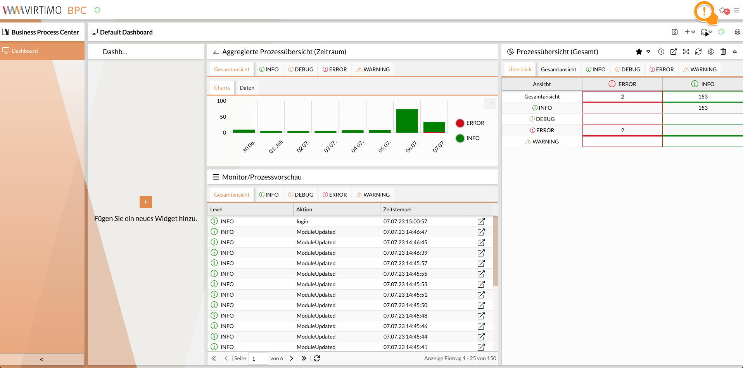Delete the Prozessübersicht (Gesamt) widget
The width and height of the screenshot is (743, 368).
point(723,52)
